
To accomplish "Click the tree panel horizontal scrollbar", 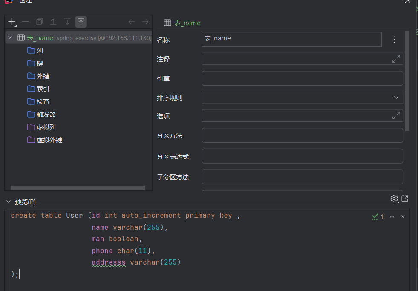I will pos(78,188).
